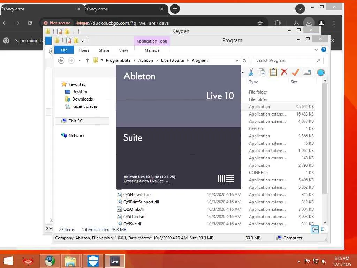Open the View ribbon tab
Image resolution: width=357 pixels, height=268 pixels.
pos(123,50)
